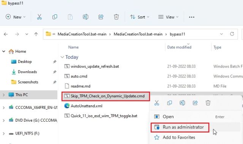Viewport: 243px width, 144px height.
Task: Click the readme.md blank document icon
Action: pyautogui.click(x=67, y=86)
